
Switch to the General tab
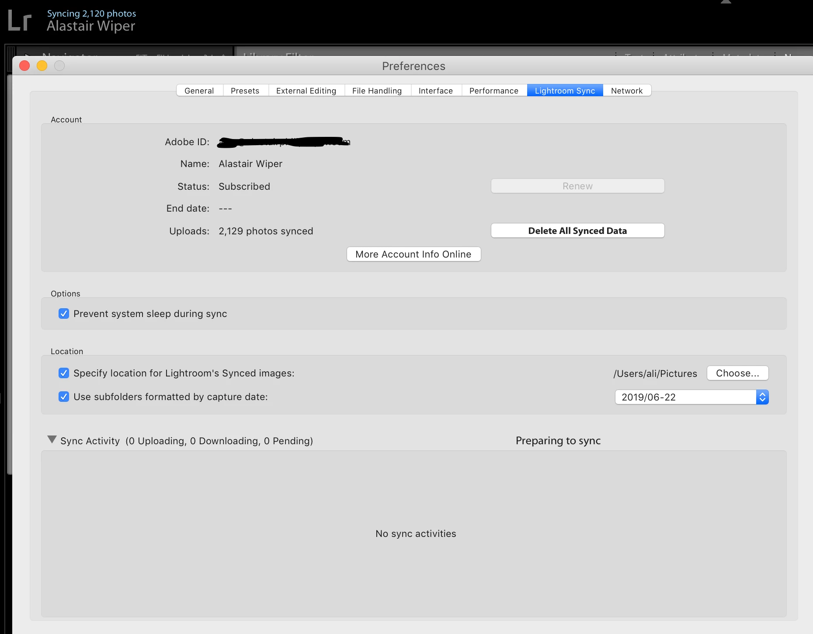[x=199, y=91]
